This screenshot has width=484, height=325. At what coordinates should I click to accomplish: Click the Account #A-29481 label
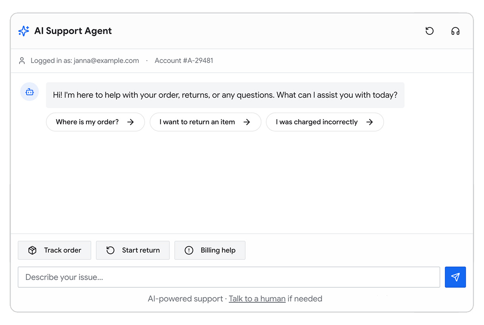[x=184, y=61]
